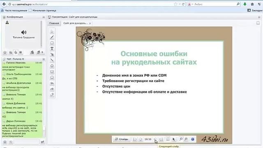Click Галина Иванова chat message name

tap(16, 62)
